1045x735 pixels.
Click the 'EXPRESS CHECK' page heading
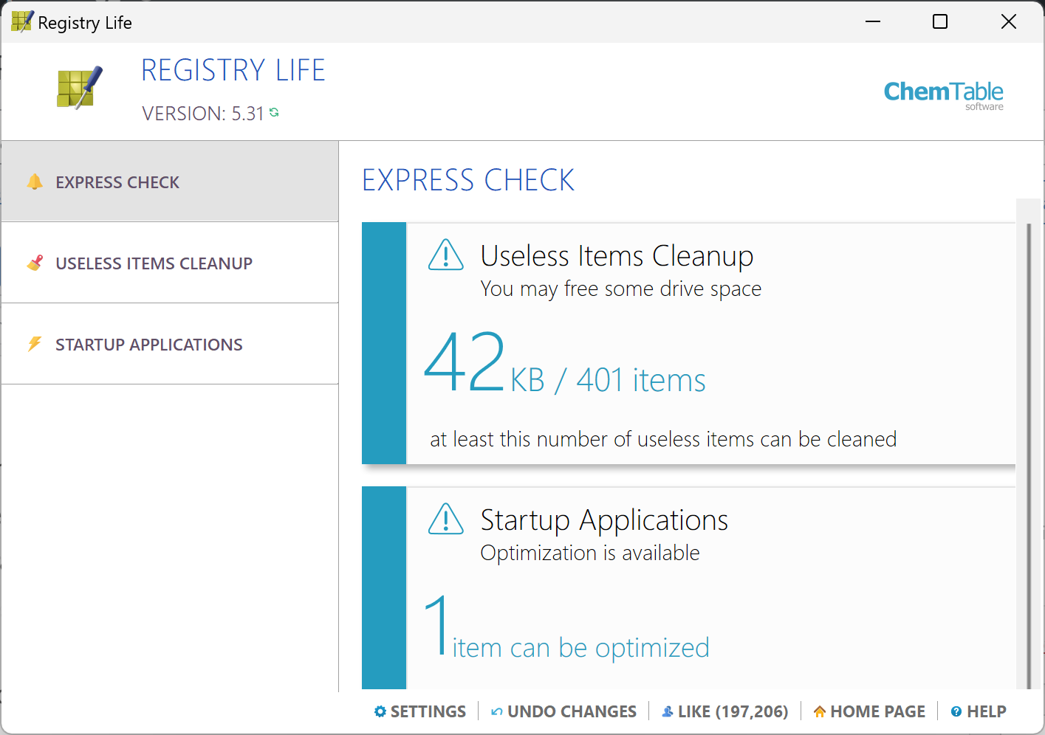pyautogui.click(x=468, y=181)
